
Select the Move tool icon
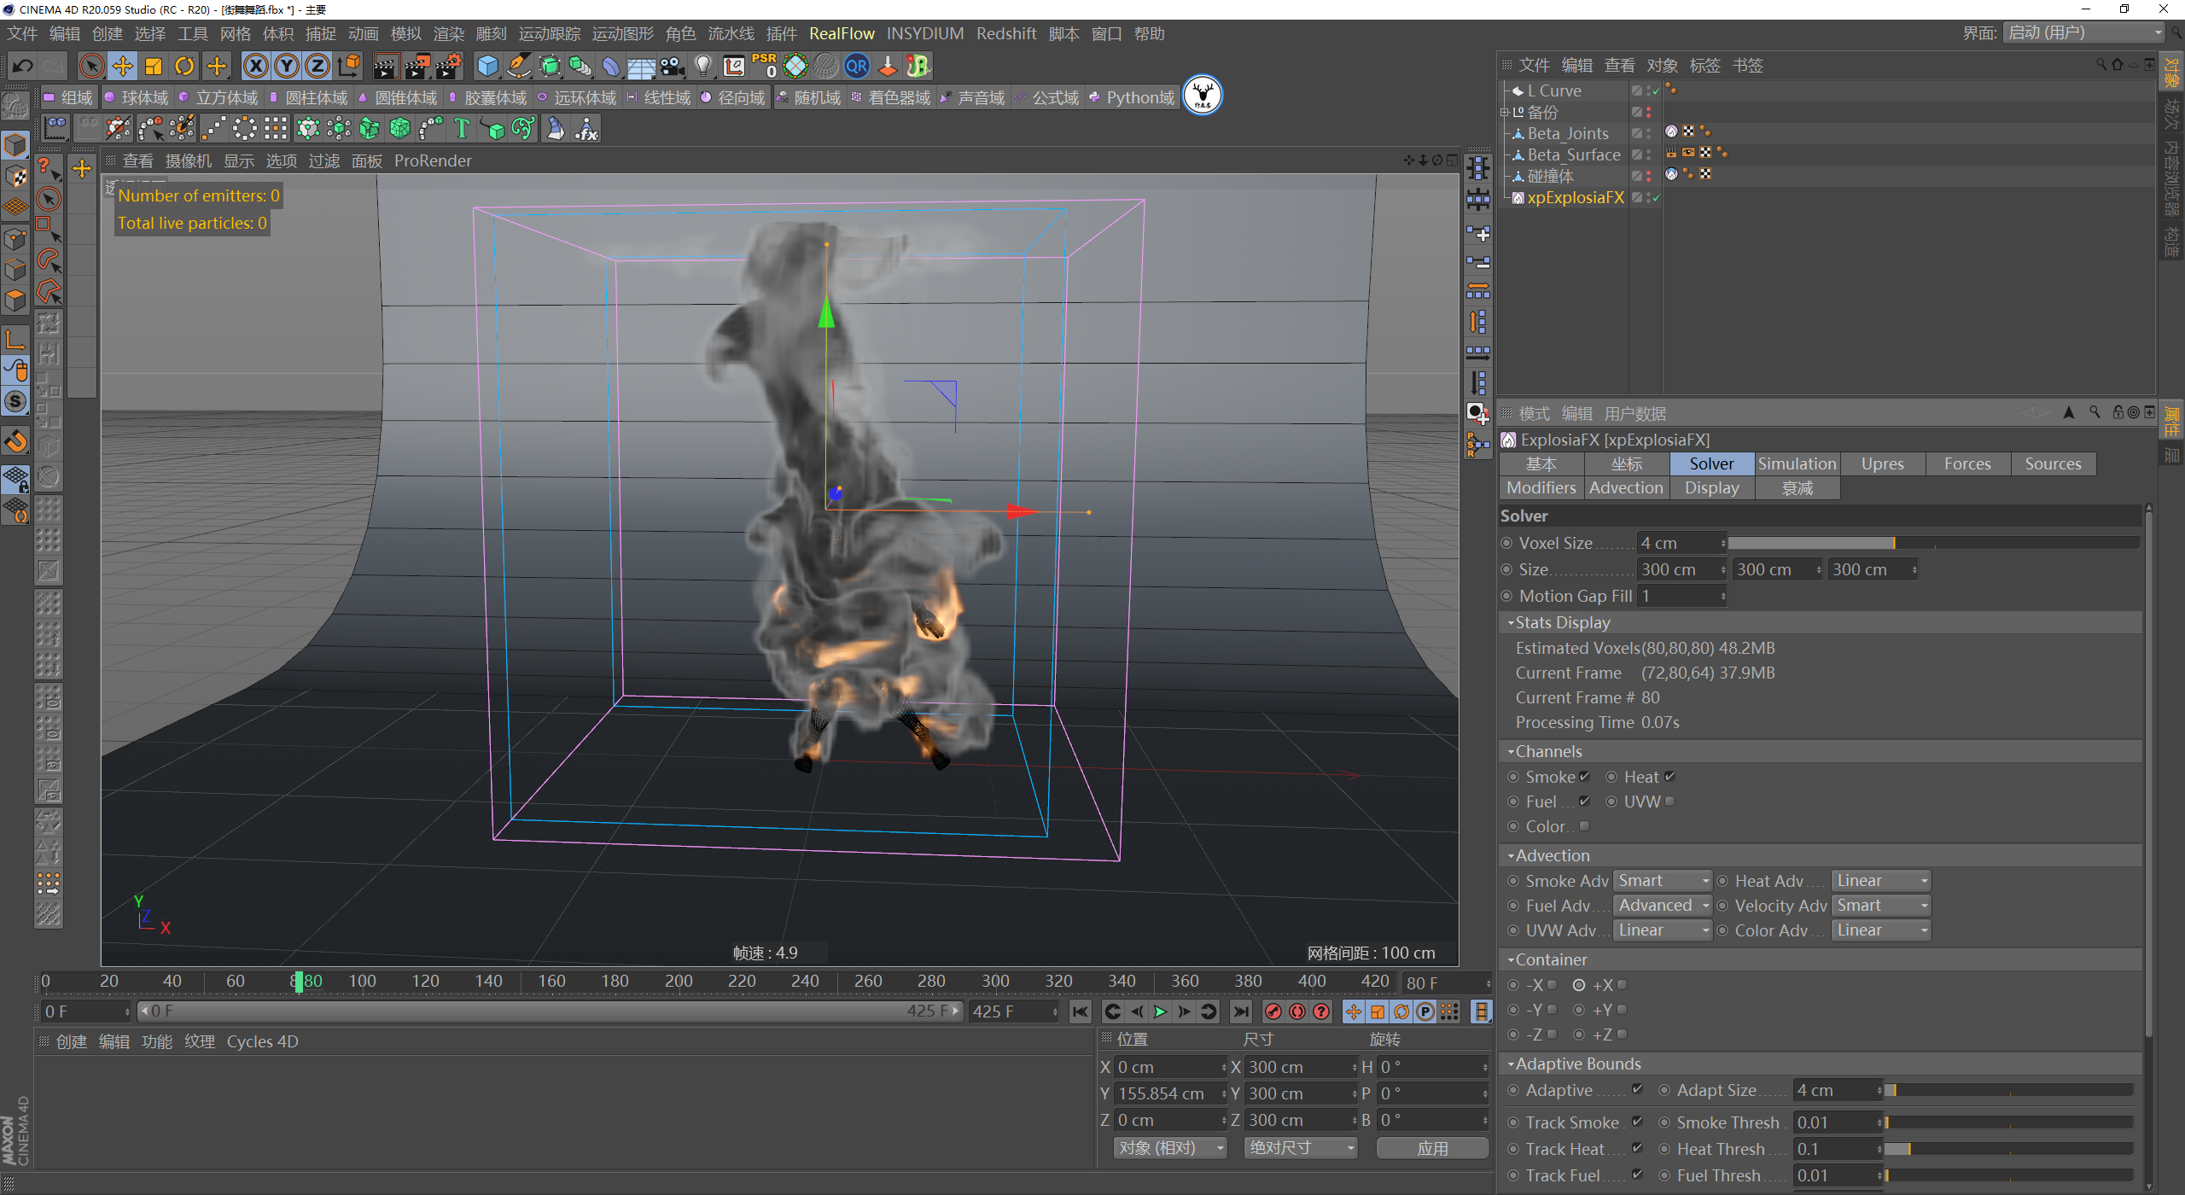[122, 66]
